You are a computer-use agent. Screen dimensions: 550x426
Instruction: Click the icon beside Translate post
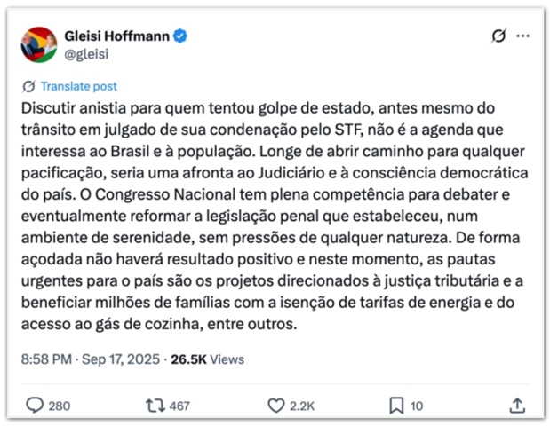28,86
